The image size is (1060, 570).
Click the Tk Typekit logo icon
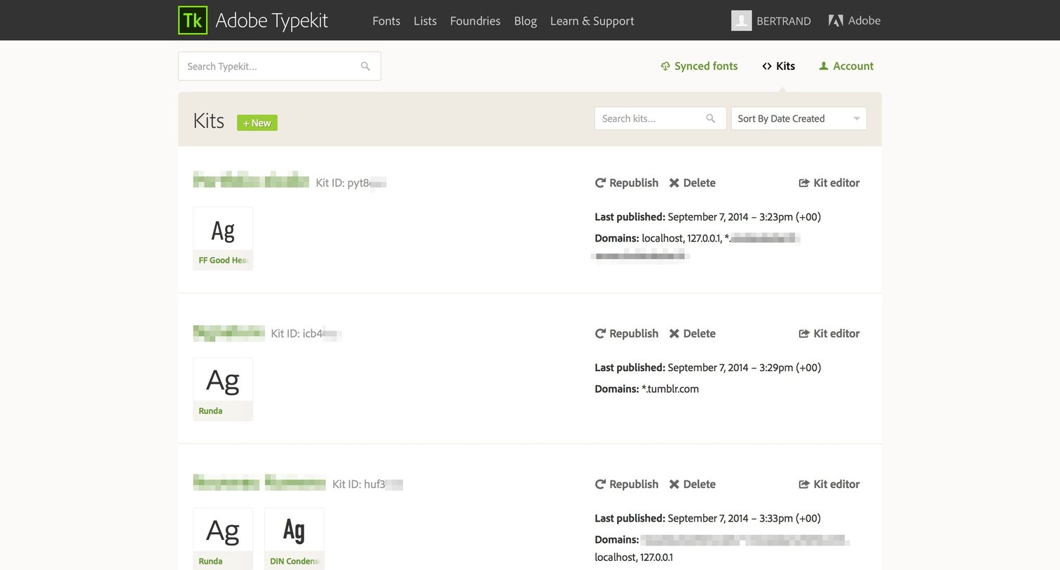pyautogui.click(x=193, y=20)
